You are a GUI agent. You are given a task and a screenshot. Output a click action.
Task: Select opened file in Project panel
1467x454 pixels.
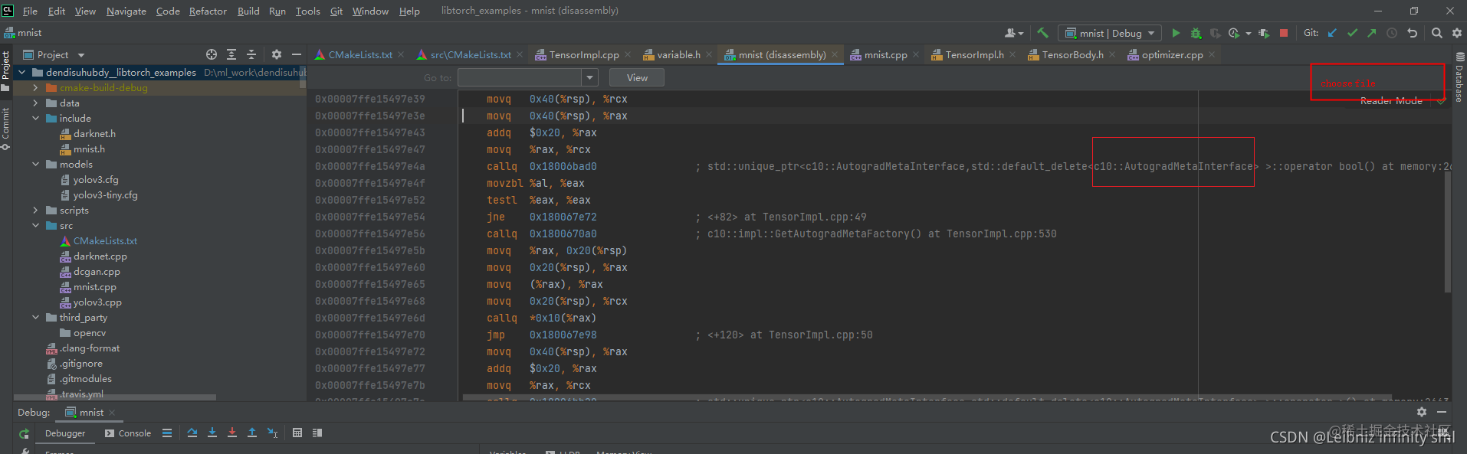pyautogui.click(x=212, y=54)
